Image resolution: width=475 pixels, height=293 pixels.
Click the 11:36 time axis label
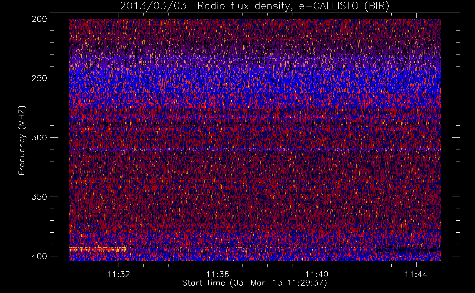(218, 275)
